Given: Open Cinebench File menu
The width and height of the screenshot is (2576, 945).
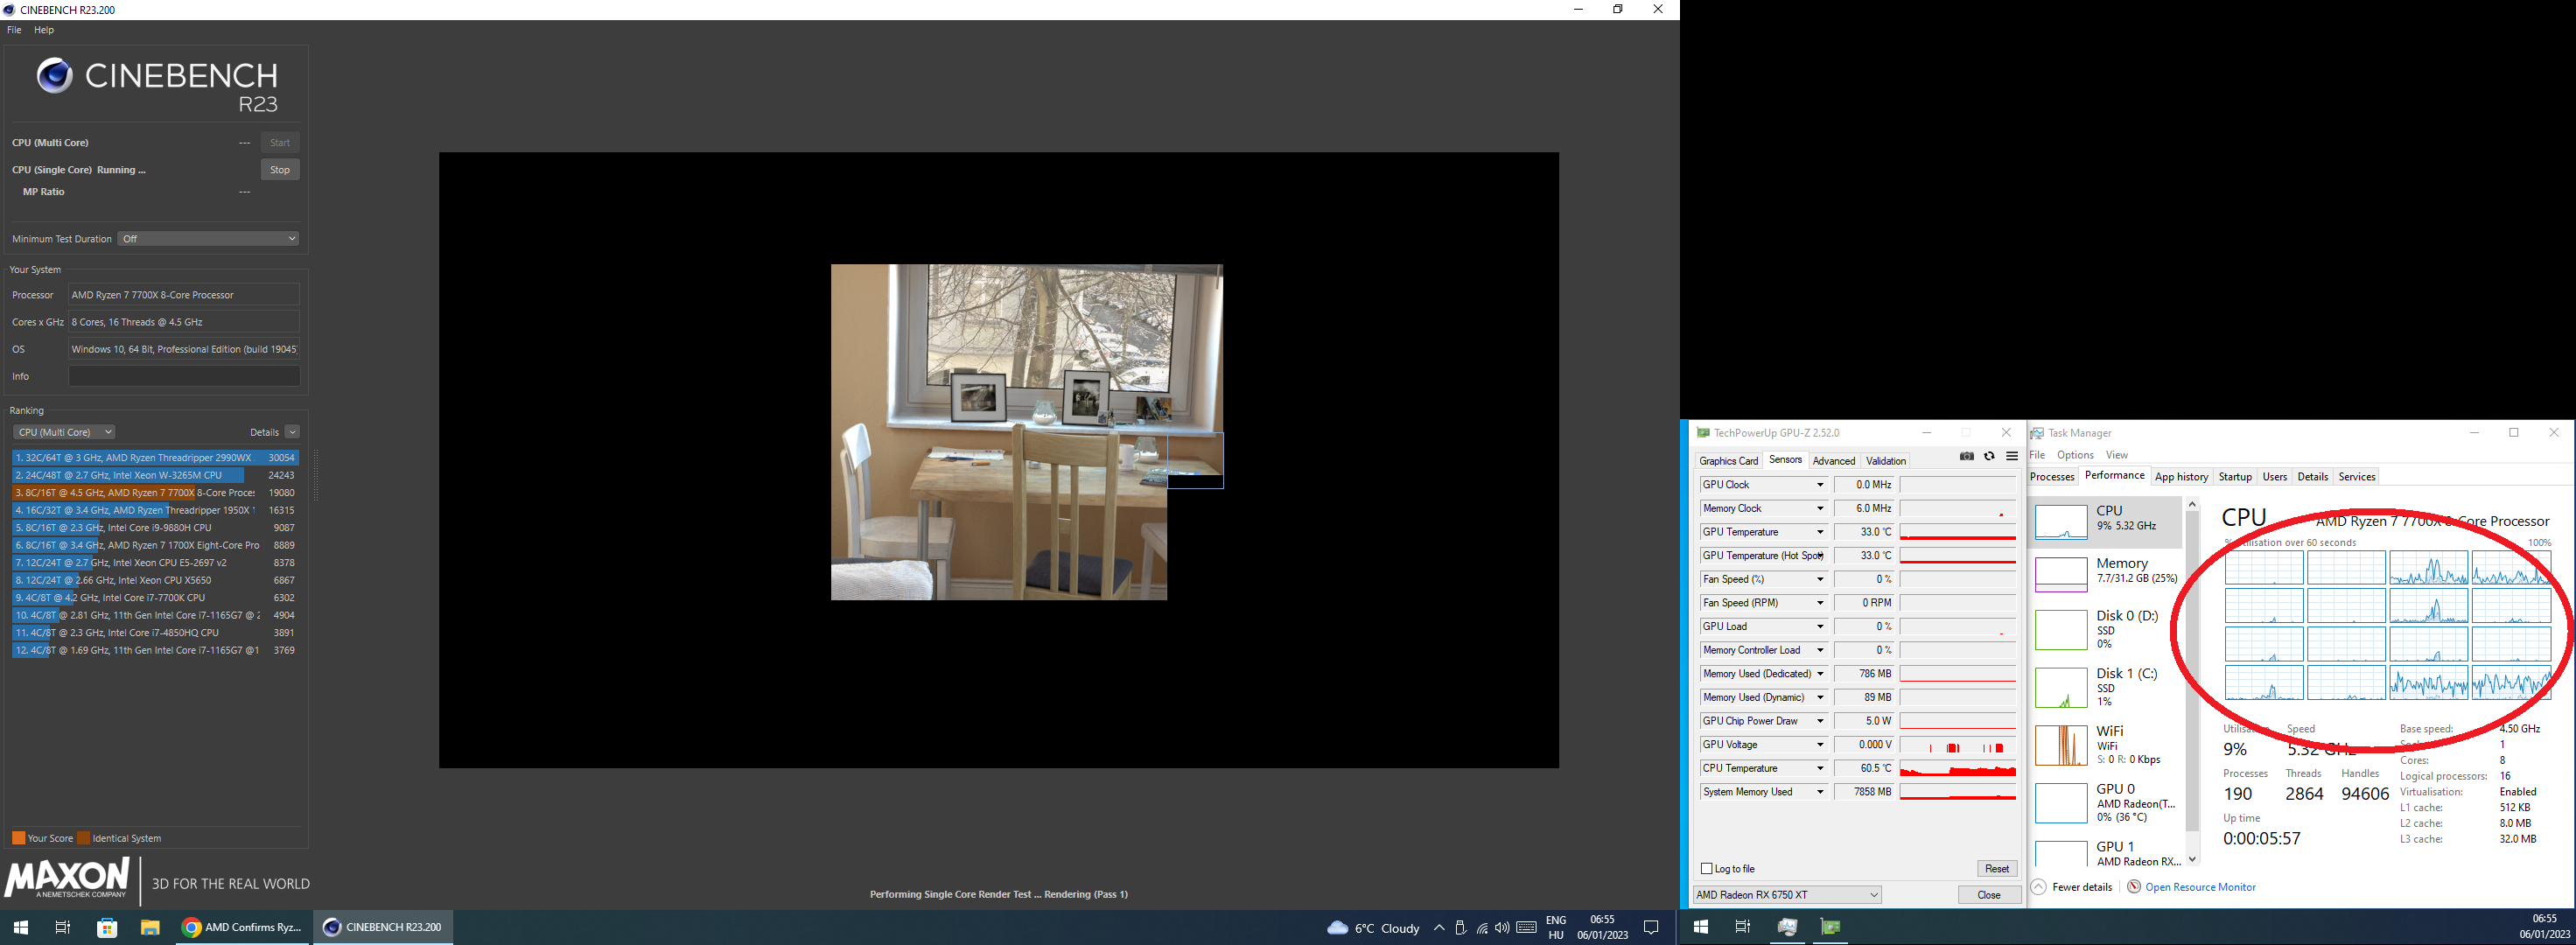Looking at the screenshot, I should (x=14, y=30).
